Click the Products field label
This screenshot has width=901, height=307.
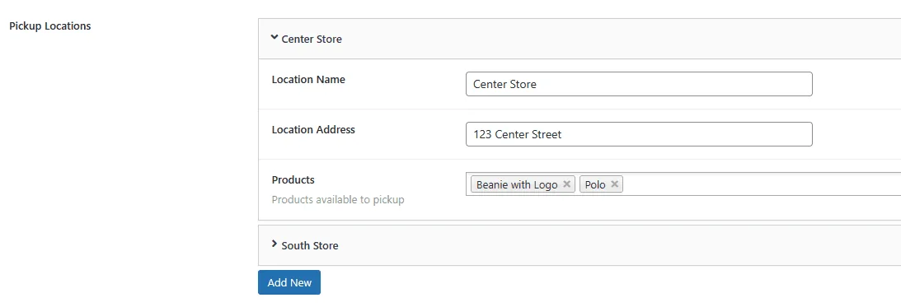pos(293,179)
